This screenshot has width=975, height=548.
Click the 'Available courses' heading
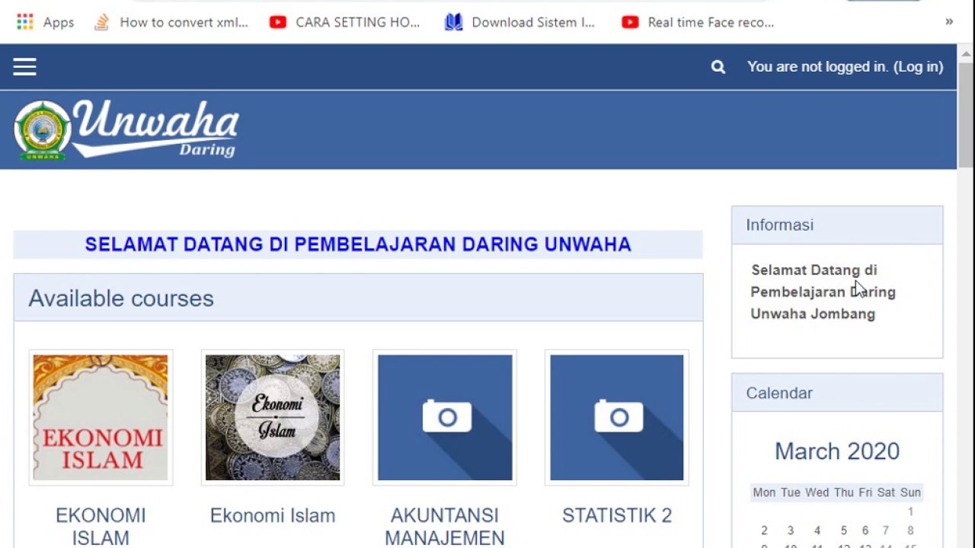[x=121, y=298]
